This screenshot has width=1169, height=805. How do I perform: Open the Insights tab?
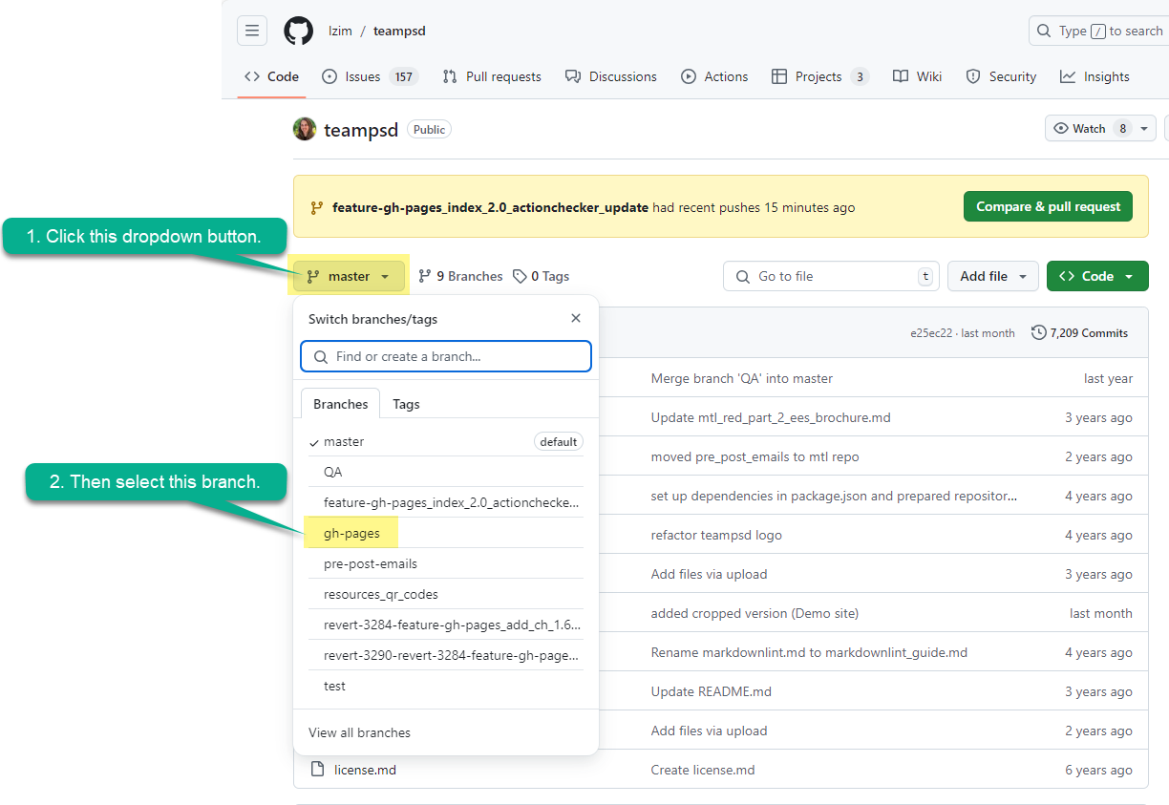pyautogui.click(x=1095, y=76)
